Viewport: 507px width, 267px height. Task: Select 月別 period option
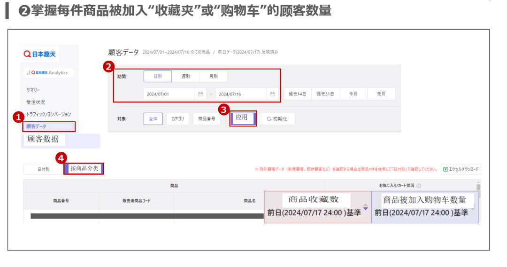pos(214,76)
